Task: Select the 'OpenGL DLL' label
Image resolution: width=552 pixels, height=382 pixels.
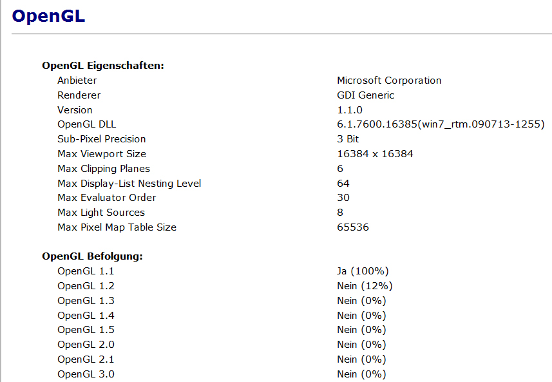Action: (x=86, y=124)
